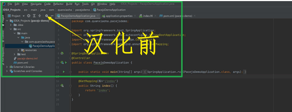
Task: Expand External Libraries node
Action: point(7,67)
